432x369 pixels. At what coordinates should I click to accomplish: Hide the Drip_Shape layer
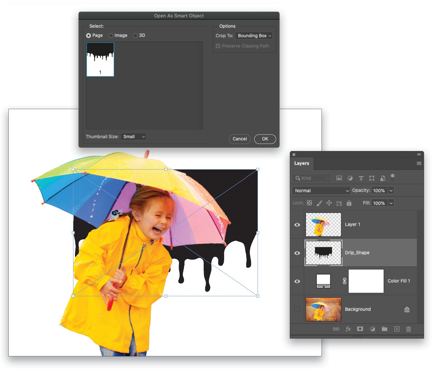tap(297, 253)
